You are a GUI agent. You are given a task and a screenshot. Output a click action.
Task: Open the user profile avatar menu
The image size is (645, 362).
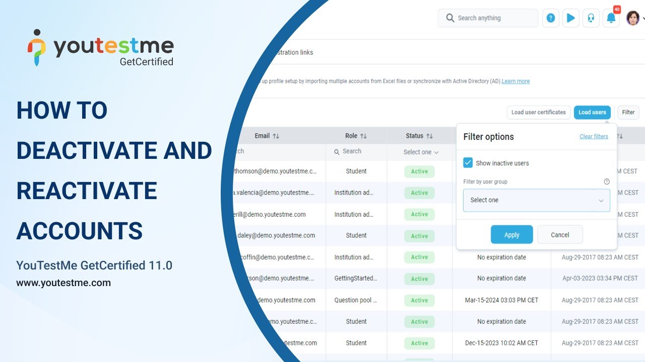coord(633,18)
